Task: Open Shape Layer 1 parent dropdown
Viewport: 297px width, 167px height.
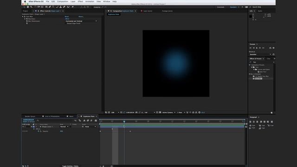Action: [90, 127]
